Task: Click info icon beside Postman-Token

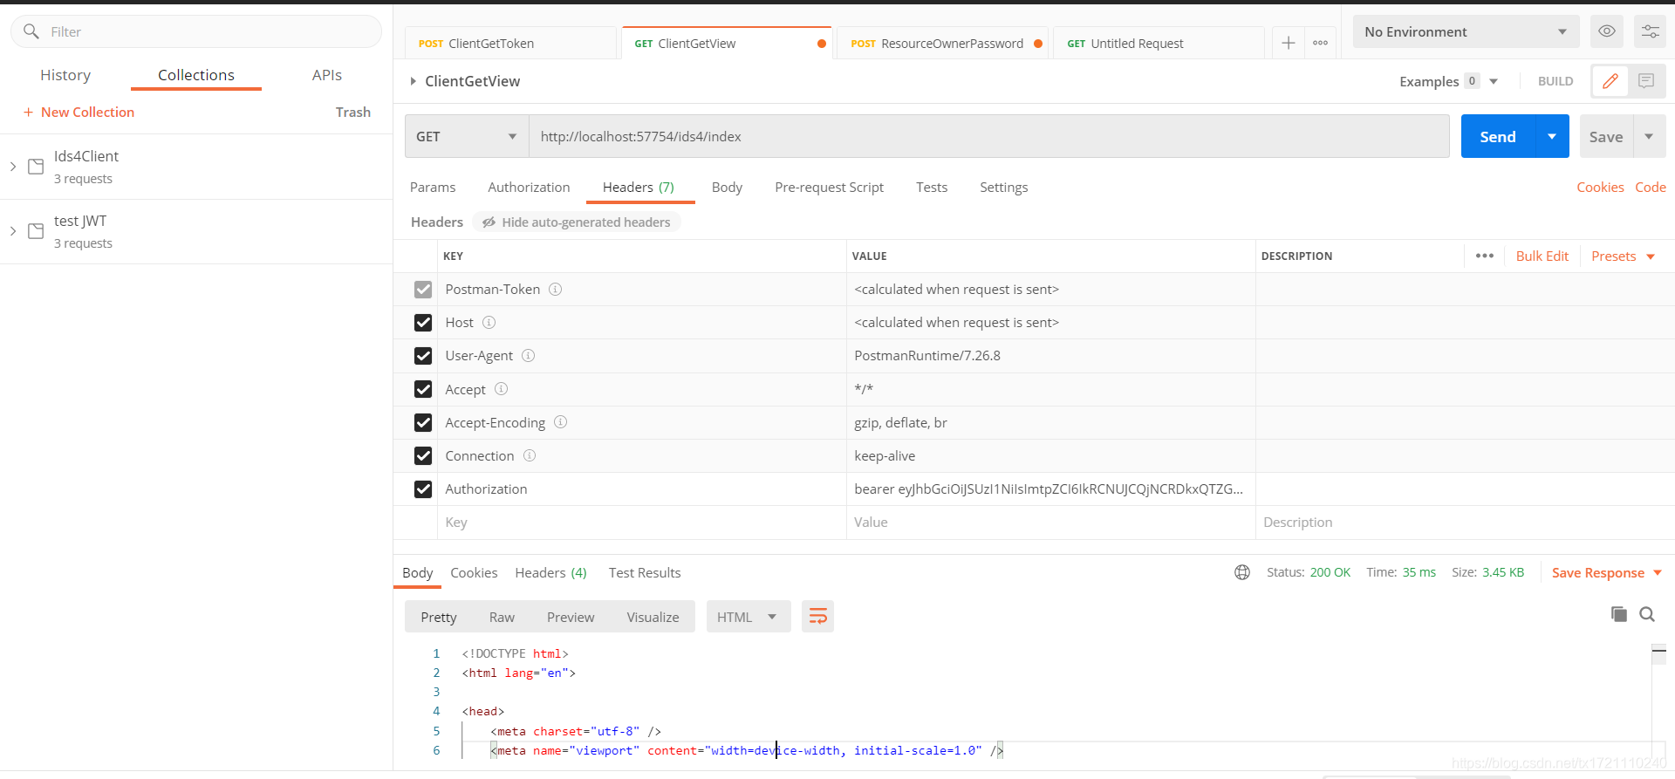Action: pos(555,289)
